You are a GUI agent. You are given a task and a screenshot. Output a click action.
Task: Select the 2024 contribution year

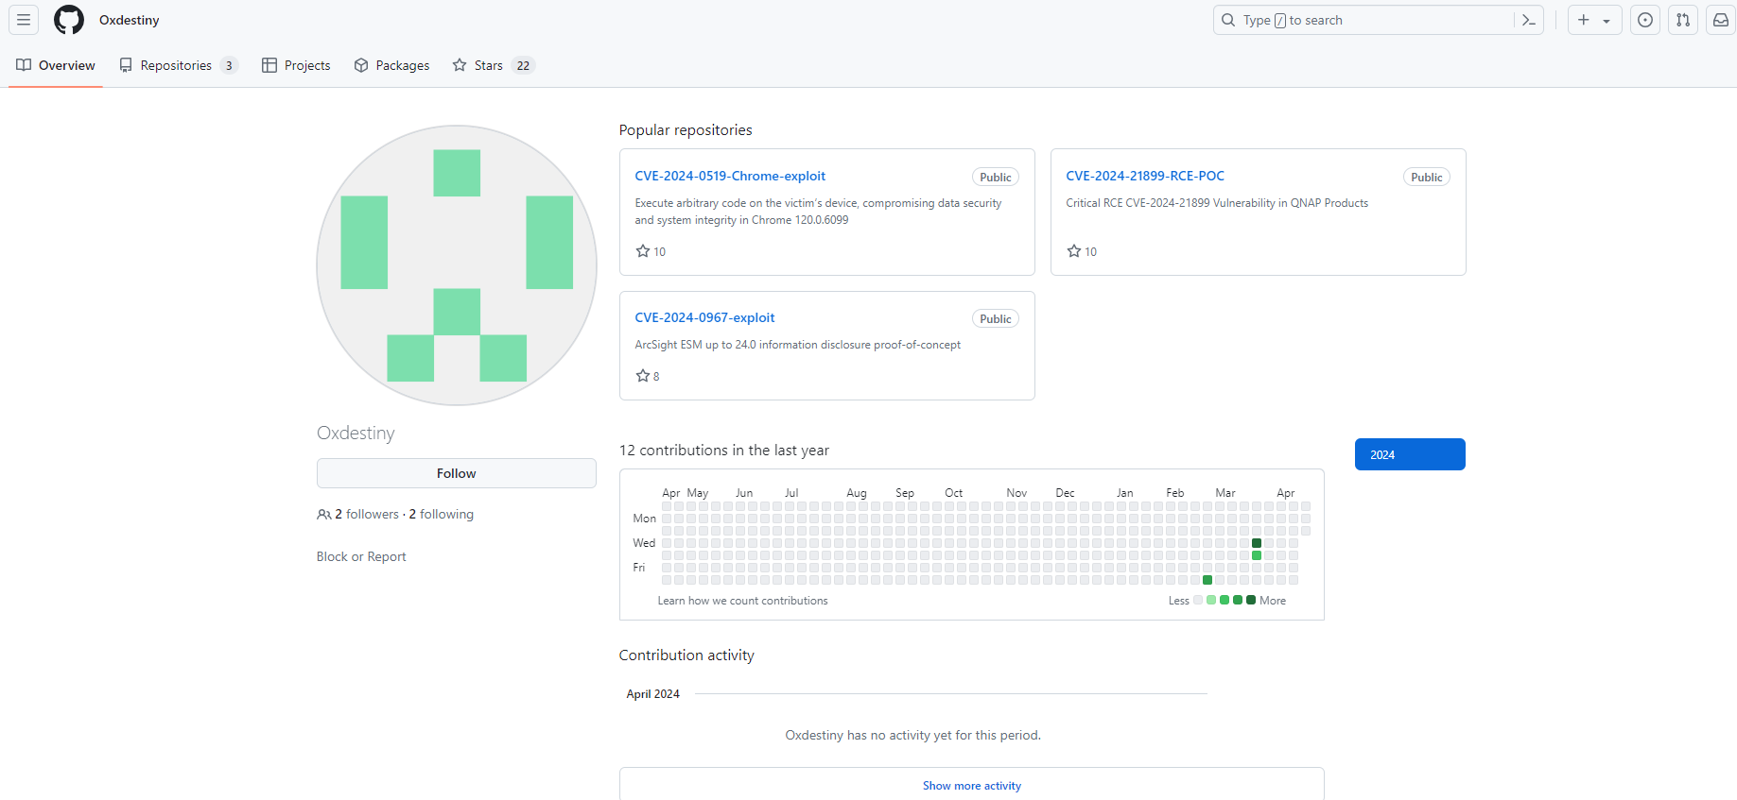coord(1409,454)
